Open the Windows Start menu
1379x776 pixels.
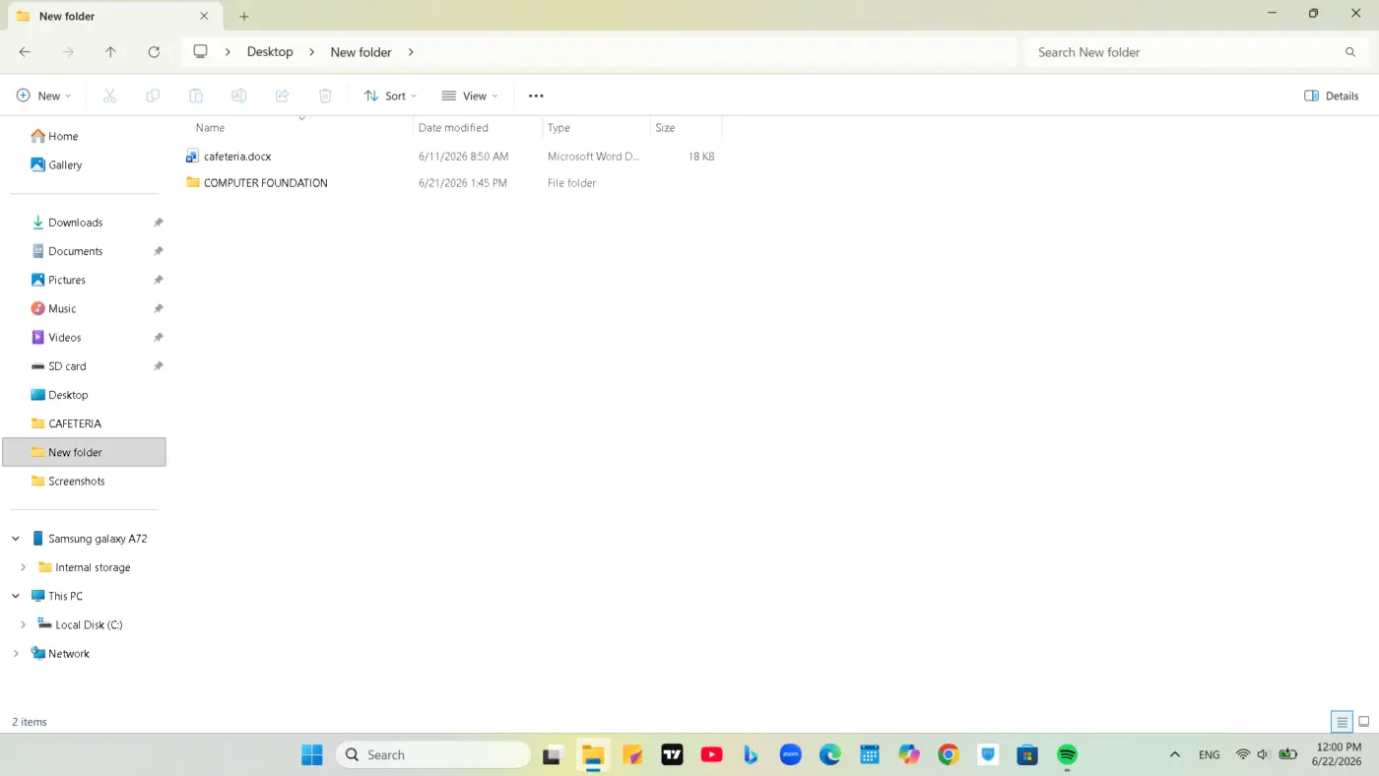coord(312,755)
